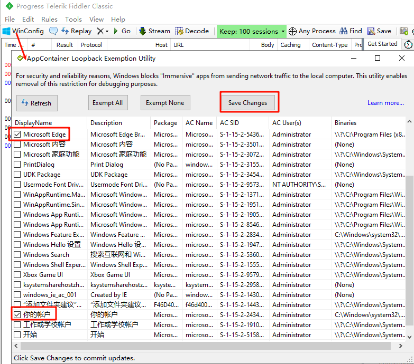The height and width of the screenshot is (364, 414).
Task: Click the Fiddler Classic app logo
Action: click(9, 6)
